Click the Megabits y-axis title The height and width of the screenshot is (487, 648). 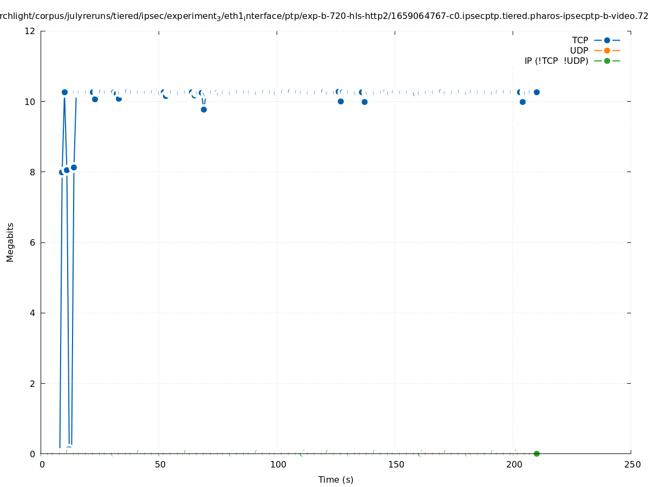pos(10,242)
